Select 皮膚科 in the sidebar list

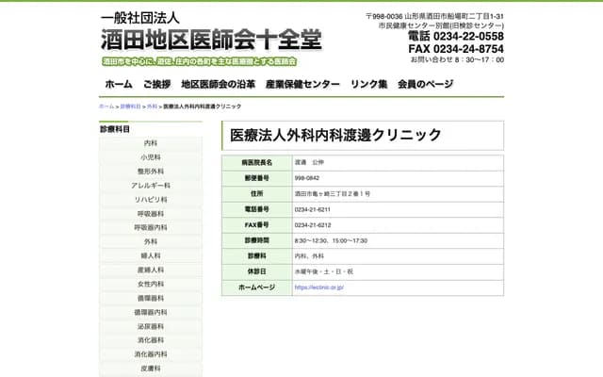(151, 369)
